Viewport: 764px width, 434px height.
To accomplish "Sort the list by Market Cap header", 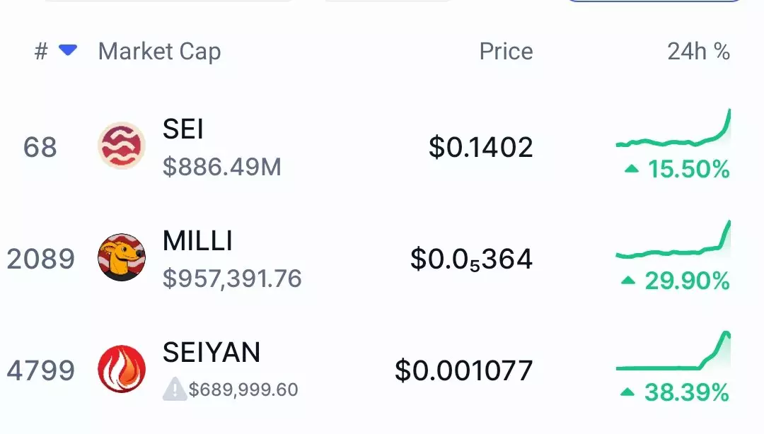I will [159, 52].
